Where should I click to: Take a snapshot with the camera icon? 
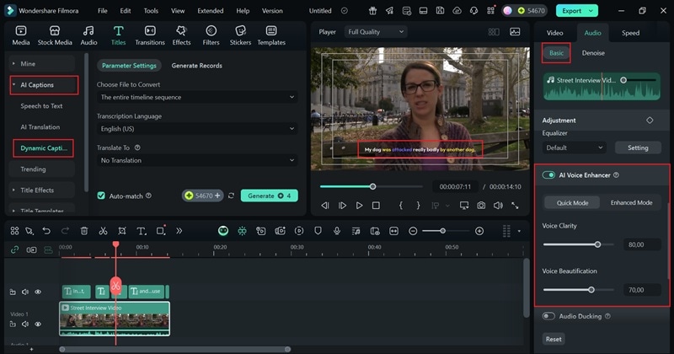481,205
